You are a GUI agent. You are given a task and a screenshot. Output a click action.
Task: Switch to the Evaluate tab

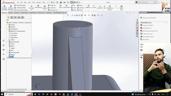49,13
